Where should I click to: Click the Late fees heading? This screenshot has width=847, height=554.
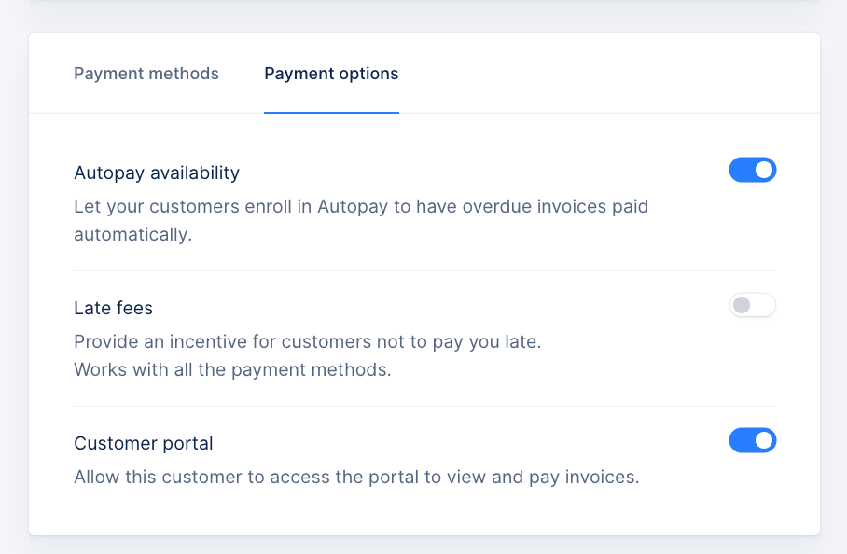[x=113, y=308]
